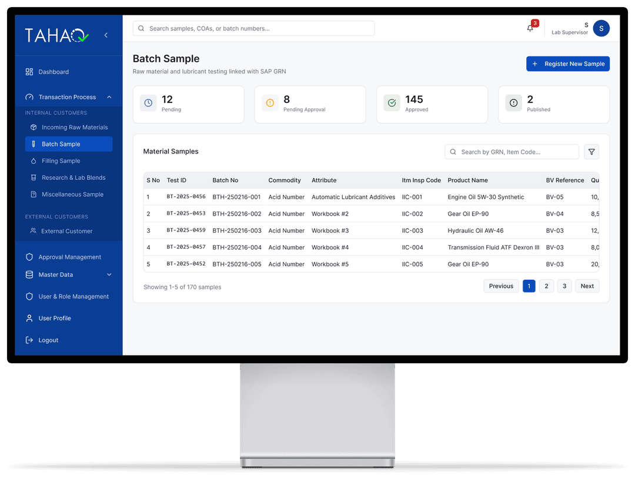Image resolution: width=635 pixels, height=479 pixels.
Task: Click the Next page button
Action: click(x=587, y=286)
